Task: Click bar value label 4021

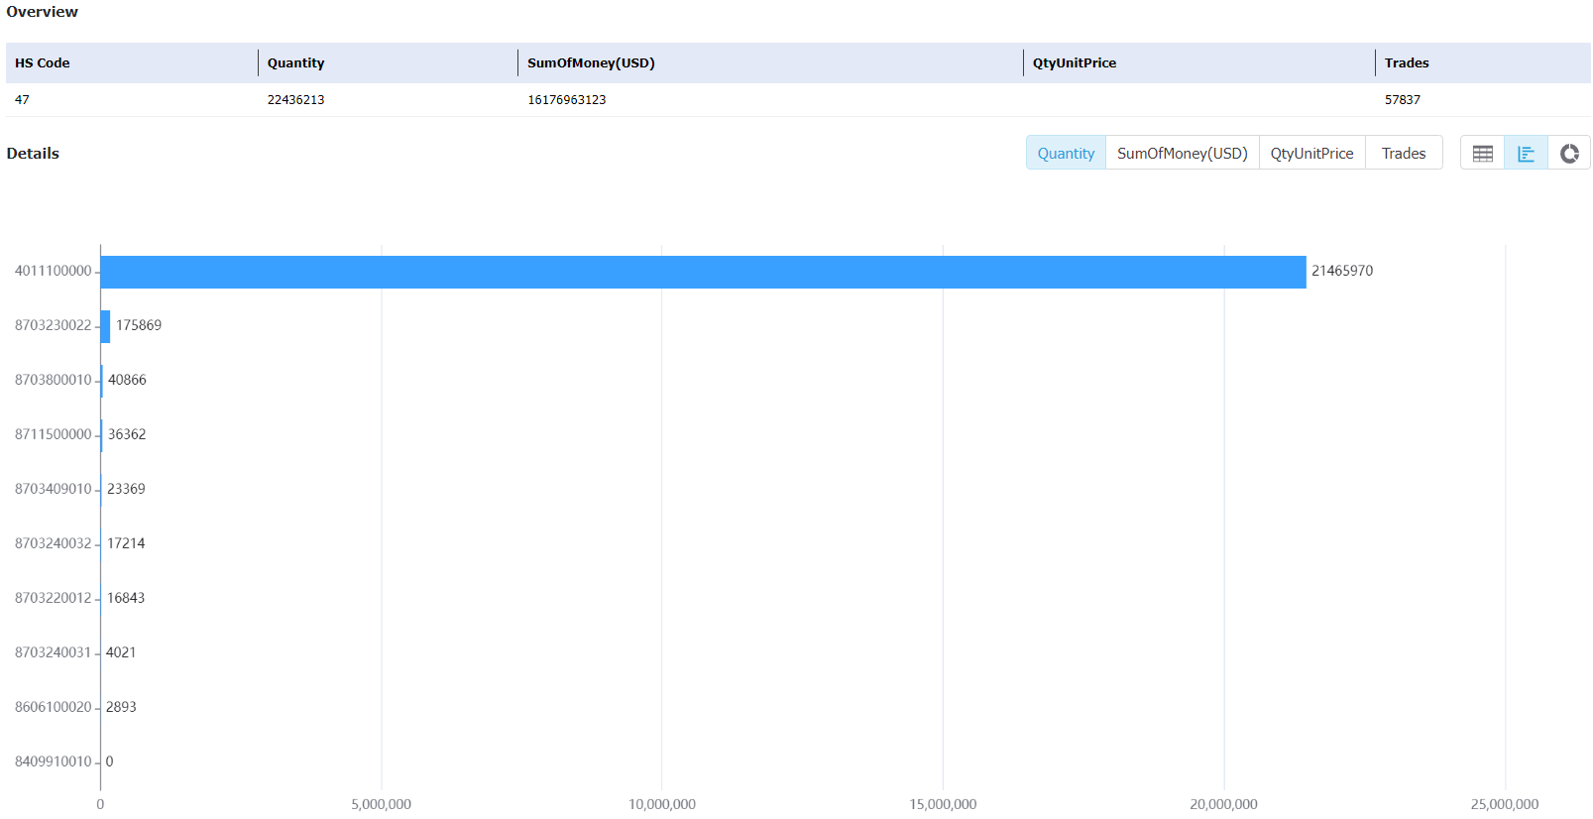Action: click(121, 652)
